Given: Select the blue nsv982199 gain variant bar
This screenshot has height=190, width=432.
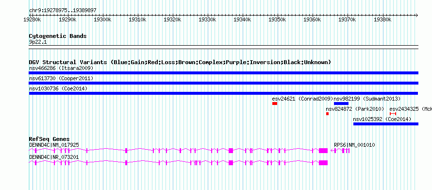Looking at the screenshot, I should click(x=341, y=104).
